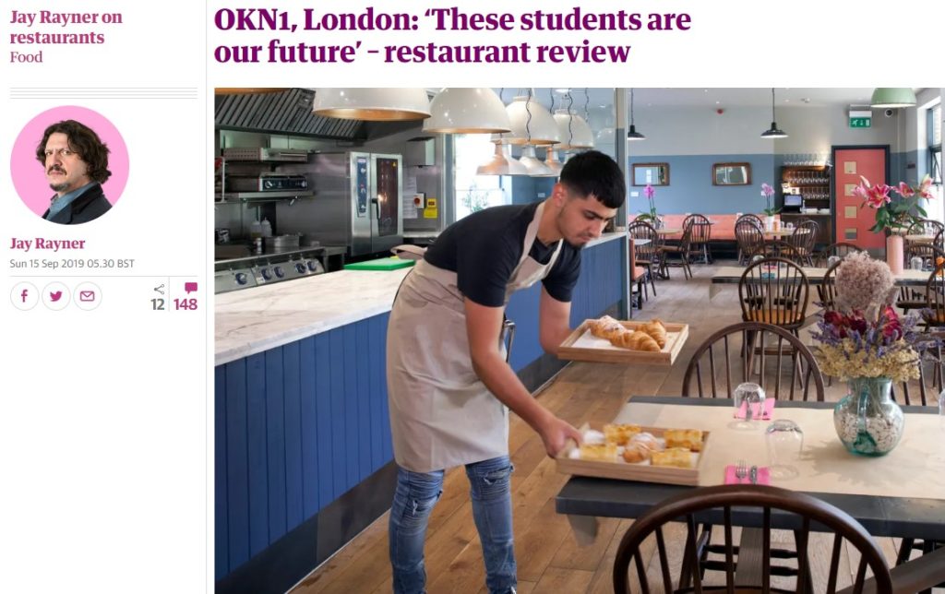Go to the Food section link
Viewport: 945px width, 594px height.
pos(26,57)
